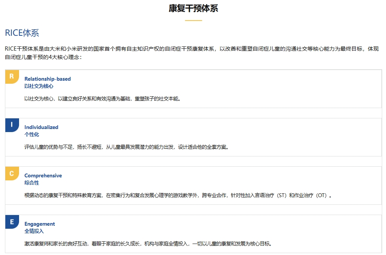
Task: Click the intro paragraph starting RICE干预体系
Action: pyautogui.click(x=192, y=53)
